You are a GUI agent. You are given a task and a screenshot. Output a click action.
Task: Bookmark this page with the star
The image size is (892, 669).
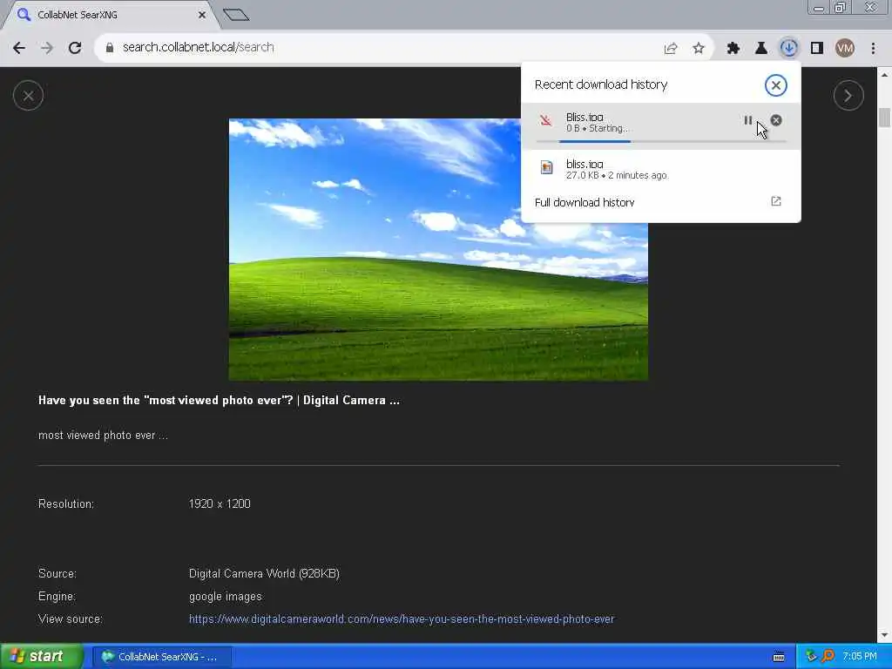point(699,49)
